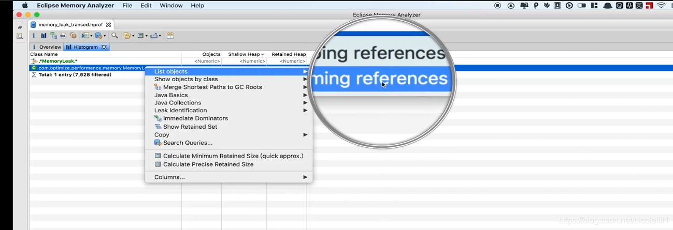Image resolution: width=673 pixels, height=230 pixels.
Task: Open dropdown arrow beside calculator icon
Action: [147, 36]
